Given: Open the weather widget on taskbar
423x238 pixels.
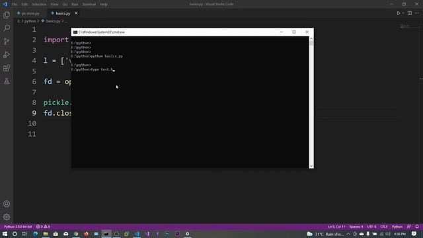Looking at the screenshot, I should [326, 233].
